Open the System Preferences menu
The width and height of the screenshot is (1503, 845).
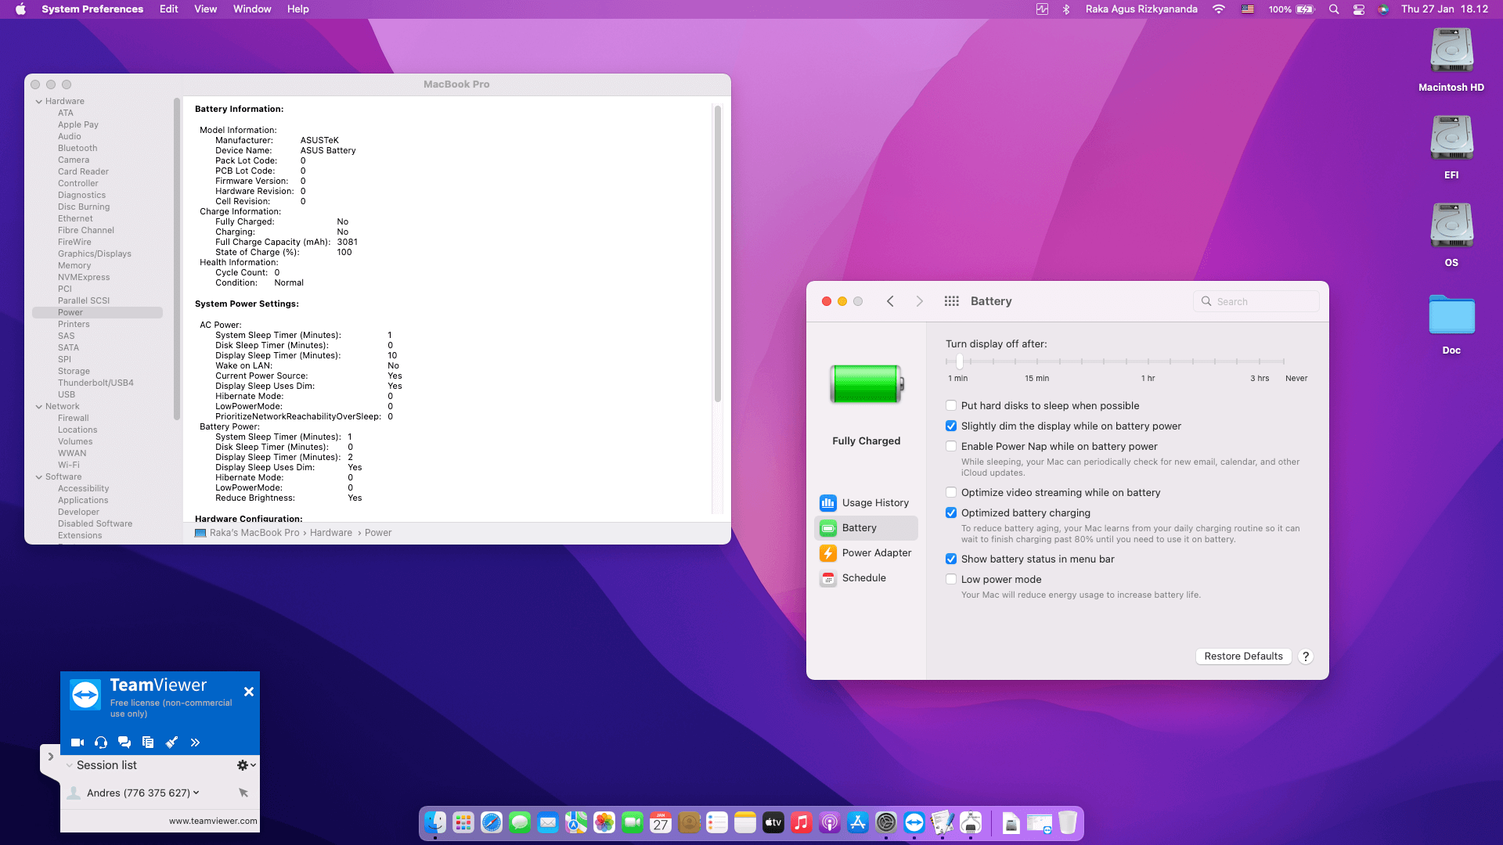(x=92, y=9)
